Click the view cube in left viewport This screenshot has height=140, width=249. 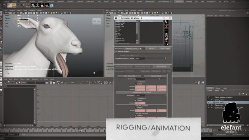tap(96, 21)
